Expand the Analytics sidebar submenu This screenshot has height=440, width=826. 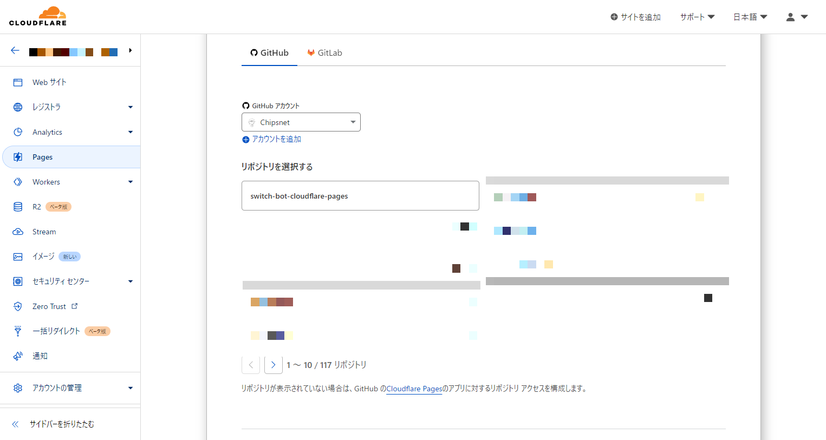tap(130, 132)
